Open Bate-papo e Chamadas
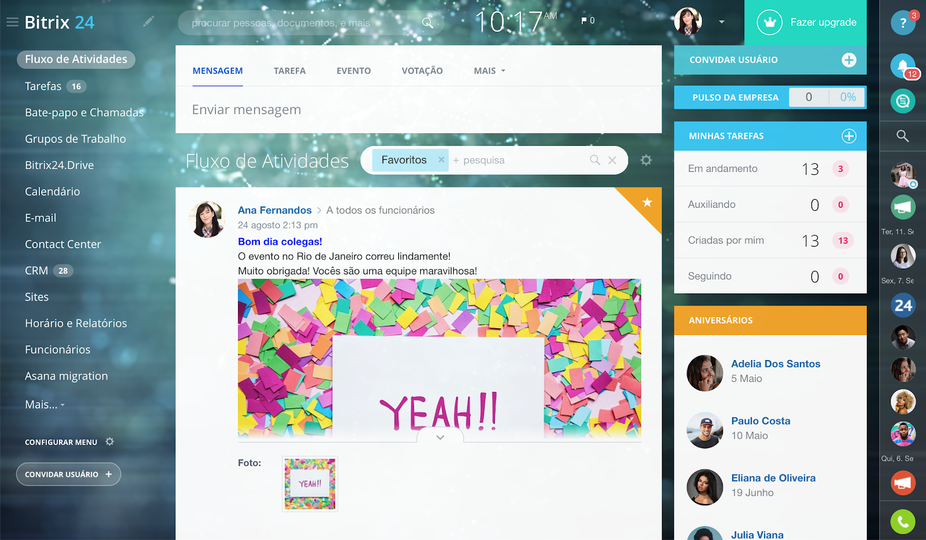The width and height of the screenshot is (926, 540). (x=84, y=112)
